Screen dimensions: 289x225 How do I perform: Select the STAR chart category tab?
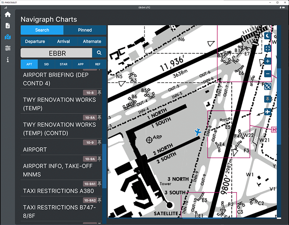coord(64,64)
